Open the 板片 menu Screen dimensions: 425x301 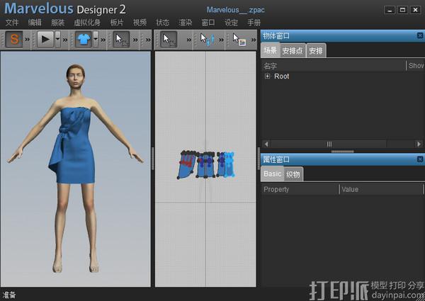coord(117,23)
